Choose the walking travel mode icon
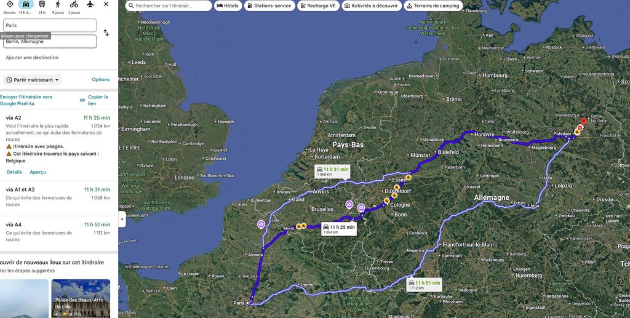The width and height of the screenshot is (630, 318). 58,4
